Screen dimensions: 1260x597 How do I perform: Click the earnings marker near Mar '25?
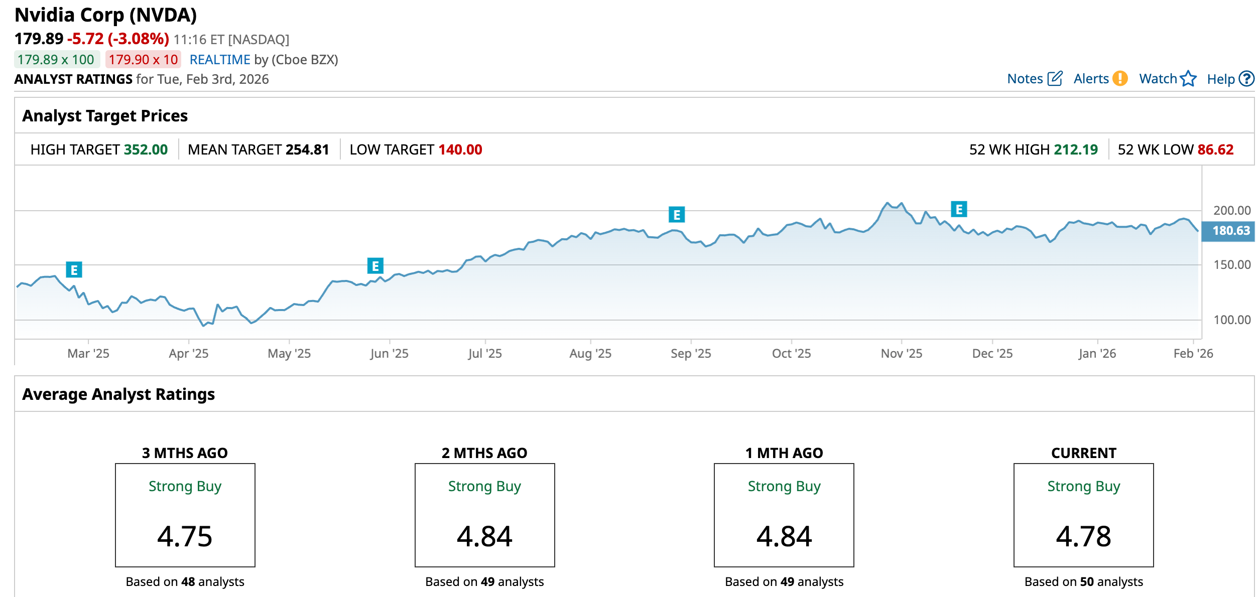pyautogui.click(x=74, y=270)
